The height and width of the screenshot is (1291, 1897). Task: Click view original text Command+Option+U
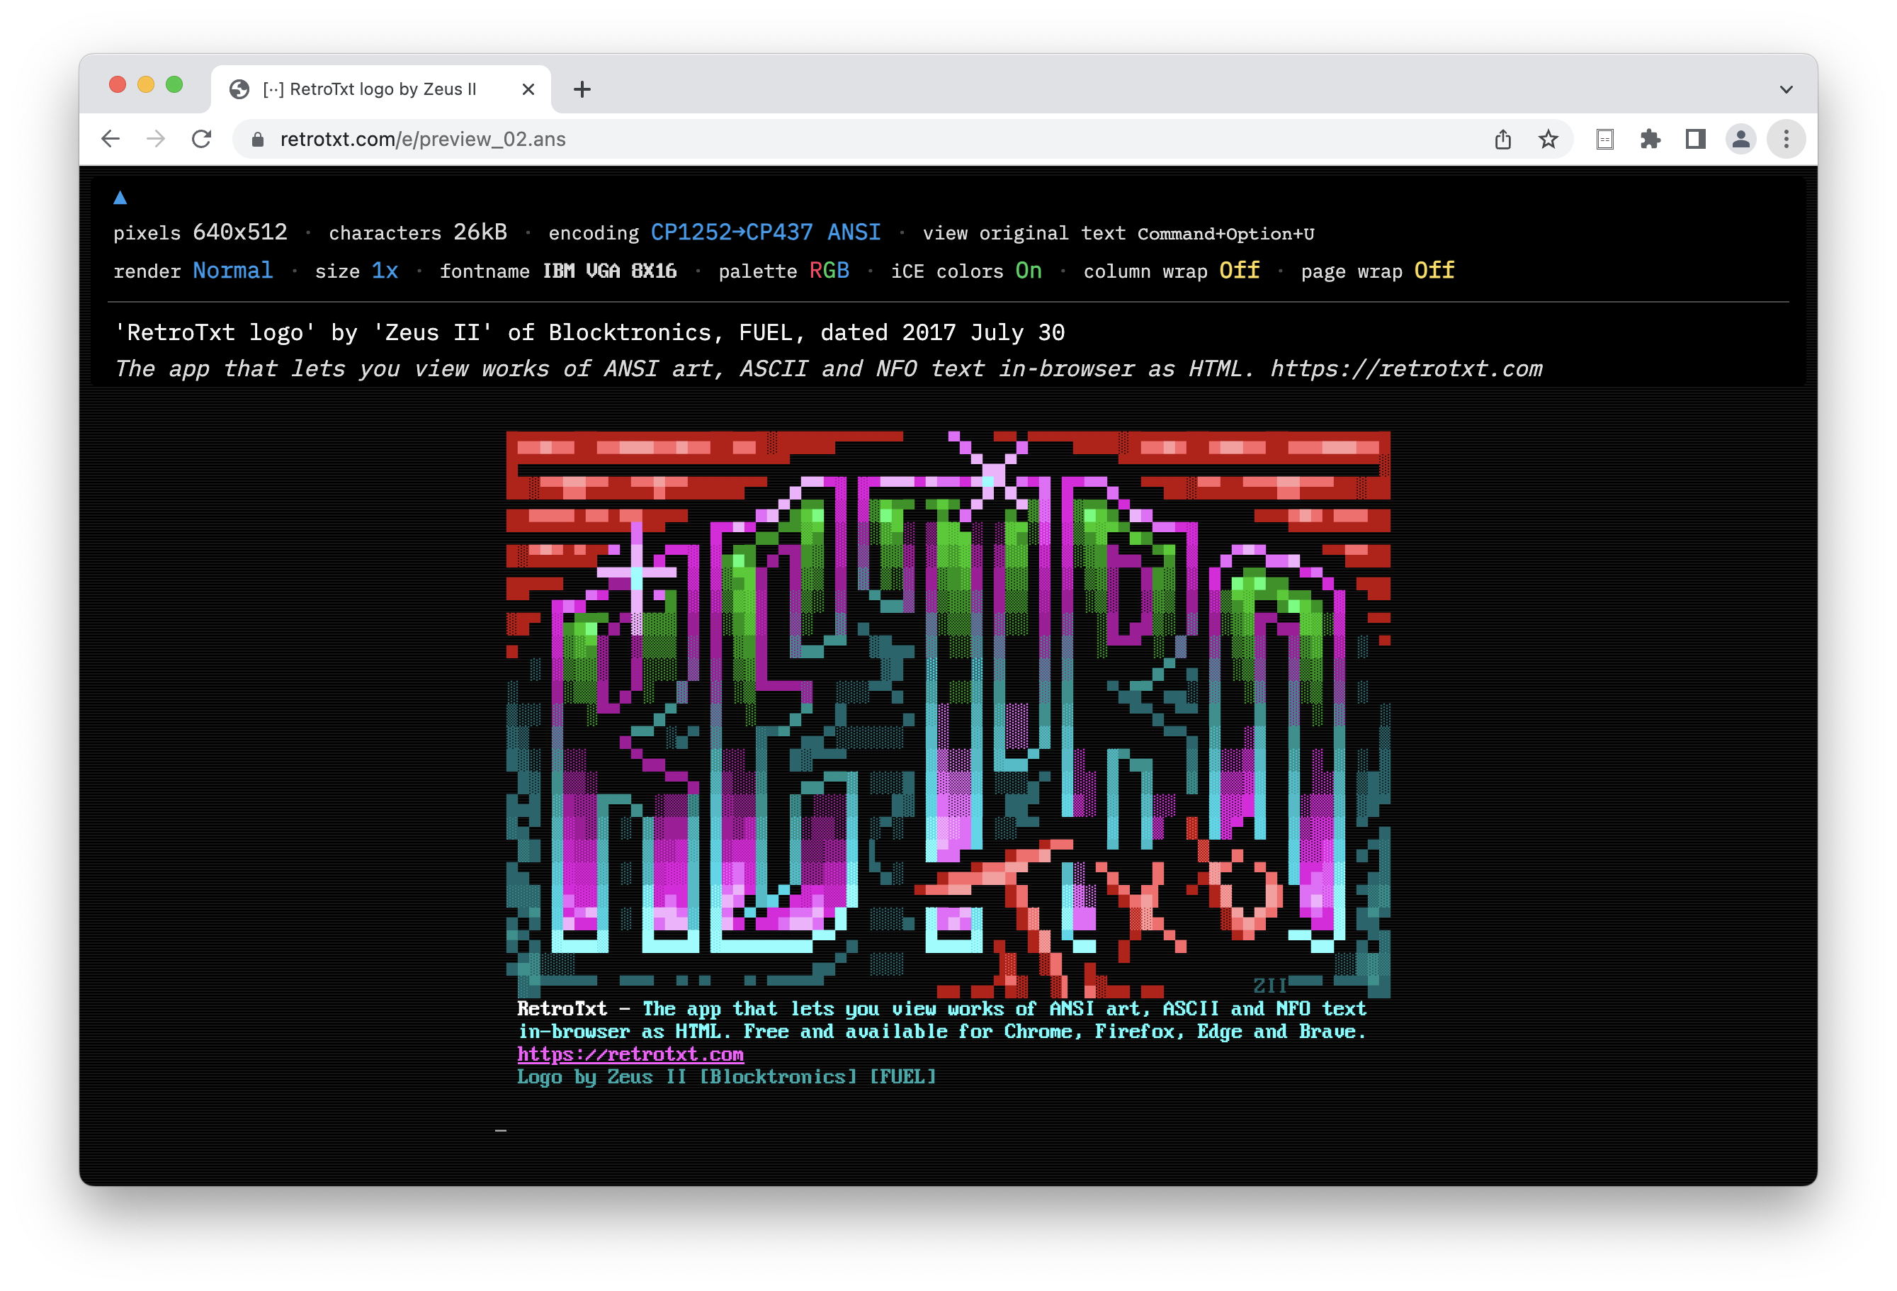coord(1119,234)
